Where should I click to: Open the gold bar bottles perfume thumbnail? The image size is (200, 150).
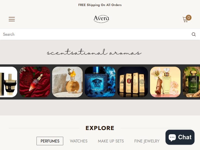point(133,82)
